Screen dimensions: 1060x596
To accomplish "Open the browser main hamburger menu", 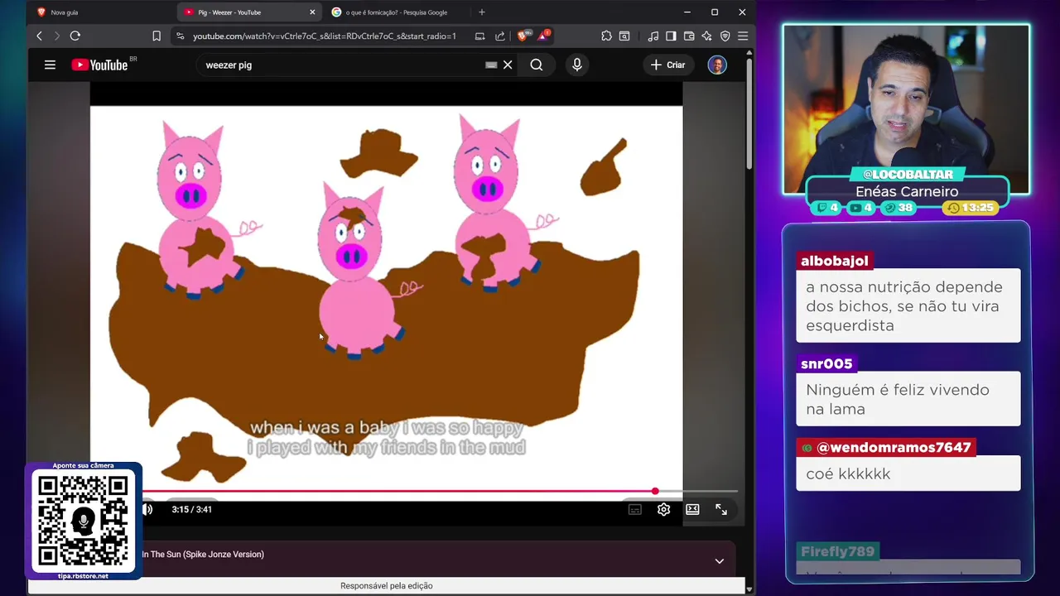I will click(x=743, y=36).
